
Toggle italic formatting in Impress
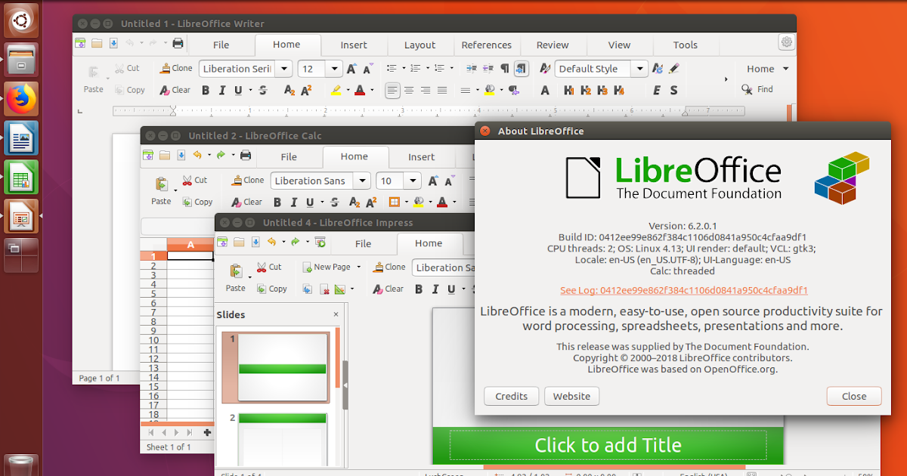click(434, 289)
